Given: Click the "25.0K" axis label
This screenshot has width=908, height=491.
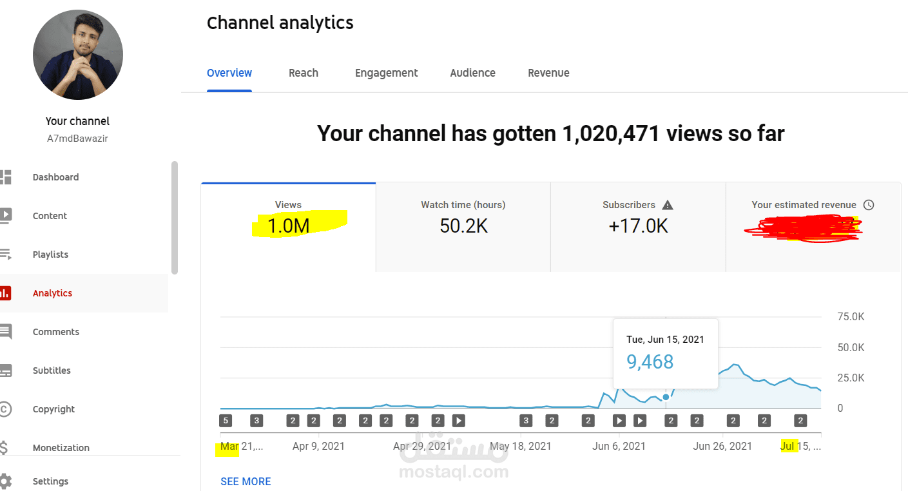Looking at the screenshot, I should (851, 378).
